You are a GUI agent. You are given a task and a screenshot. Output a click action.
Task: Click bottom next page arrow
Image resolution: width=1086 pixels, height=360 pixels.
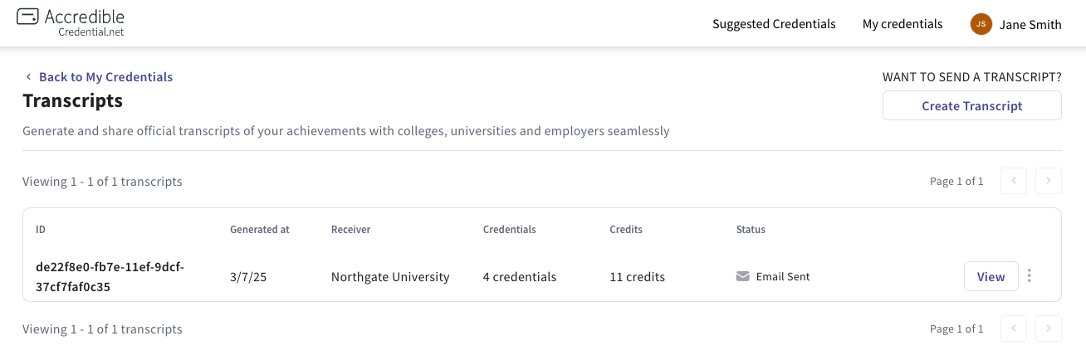click(x=1049, y=328)
